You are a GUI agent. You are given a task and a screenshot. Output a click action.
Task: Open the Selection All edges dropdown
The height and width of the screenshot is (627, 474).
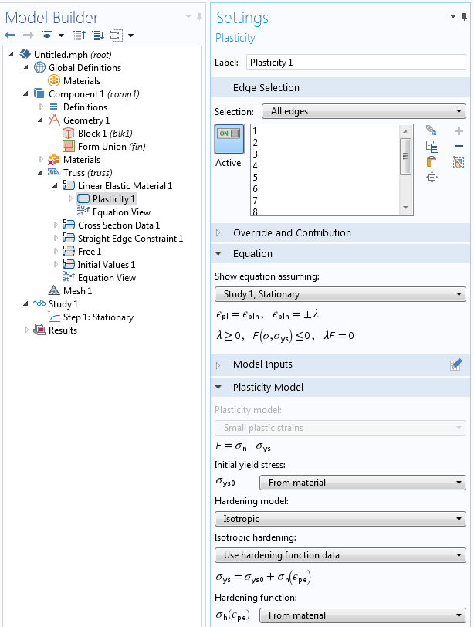click(364, 111)
